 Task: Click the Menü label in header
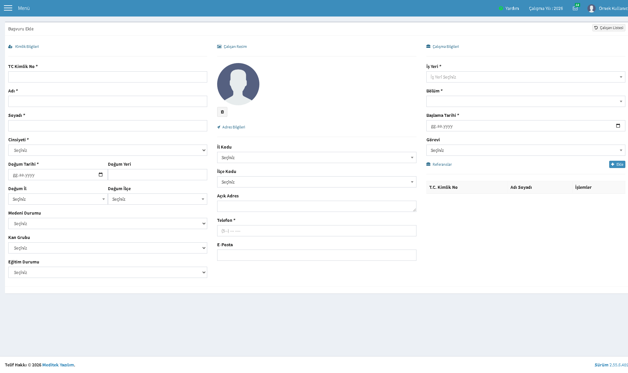[x=24, y=8]
